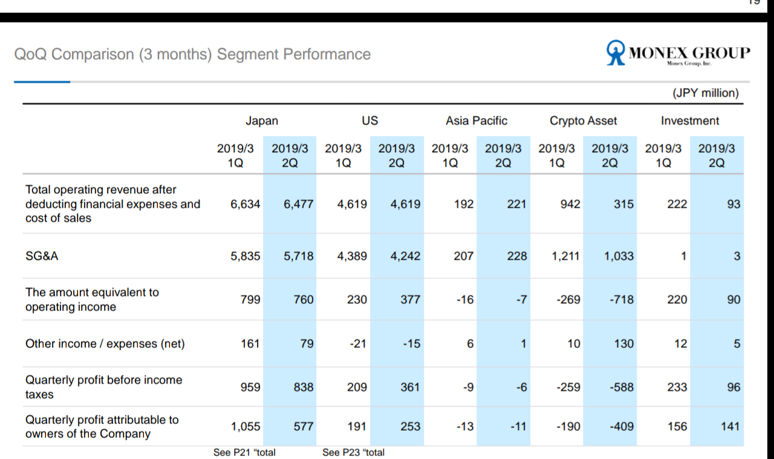Viewport: 774px width, 459px height.
Task: Click Japan 1Q profit attributable to owners 1,055
Action: coord(246,426)
